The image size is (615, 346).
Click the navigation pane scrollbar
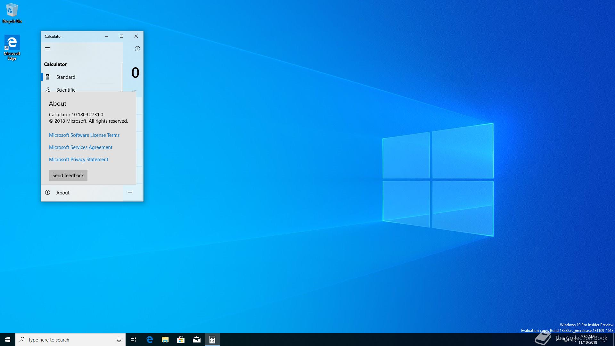[x=122, y=77]
